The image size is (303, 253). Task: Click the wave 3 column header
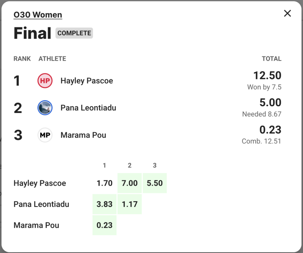(x=155, y=165)
